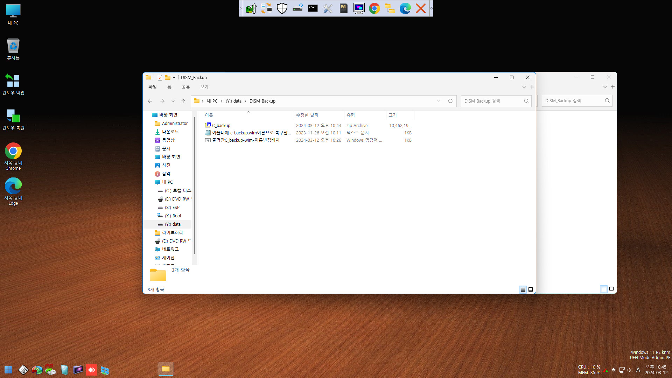This screenshot has width=672, height=378.
Task: Expand the chevron after (Y:) data in path
Action: [245, 101]
